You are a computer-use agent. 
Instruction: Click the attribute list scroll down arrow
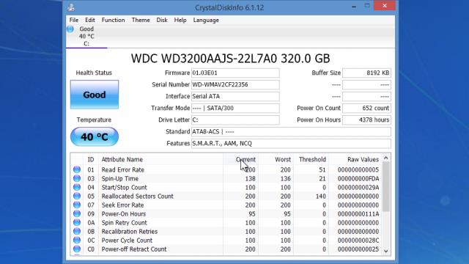click(386, 251)
